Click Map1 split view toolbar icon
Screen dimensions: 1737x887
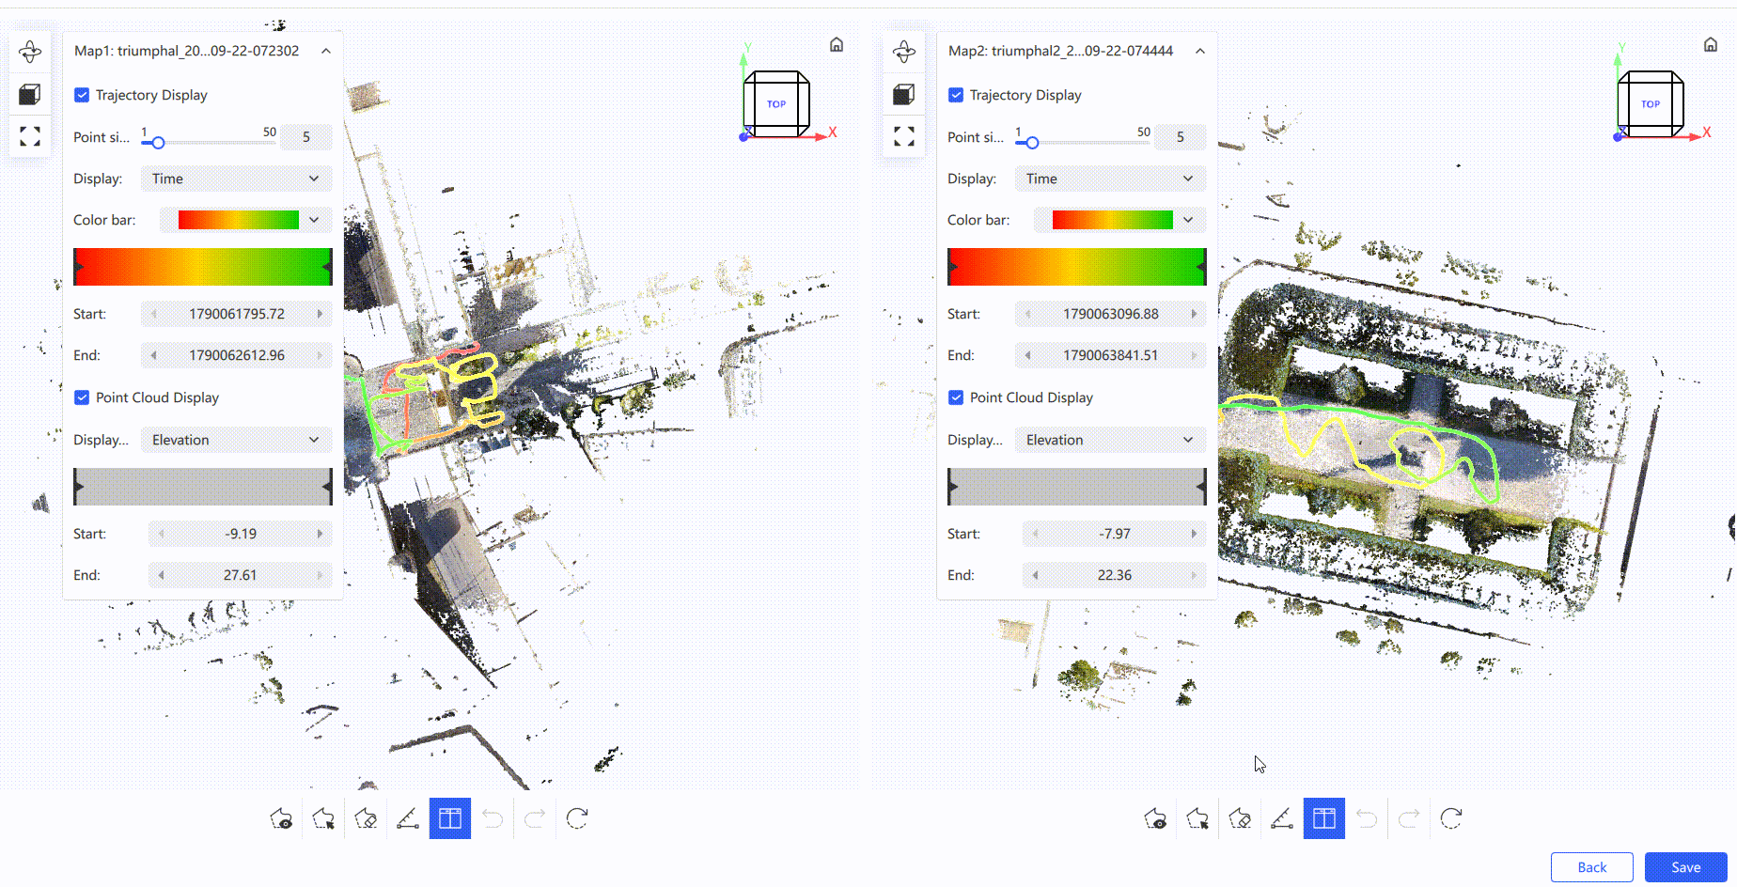pos(450,818)
